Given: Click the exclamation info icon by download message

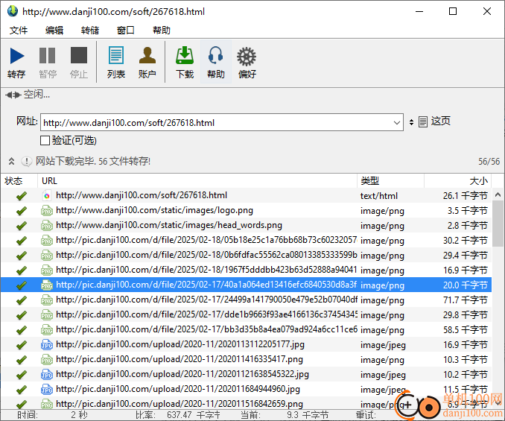Looking at the screenshot, I should pos(26,161).
